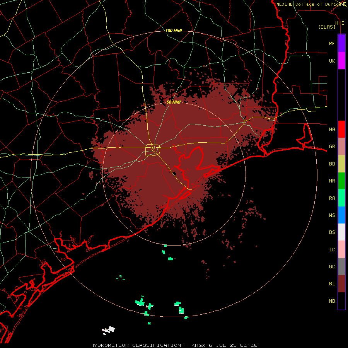Image resolution: width=348 pixels, height=348 pixels.
Task: Click the [CLAS] units label
Action: click(x=327, y=27)
